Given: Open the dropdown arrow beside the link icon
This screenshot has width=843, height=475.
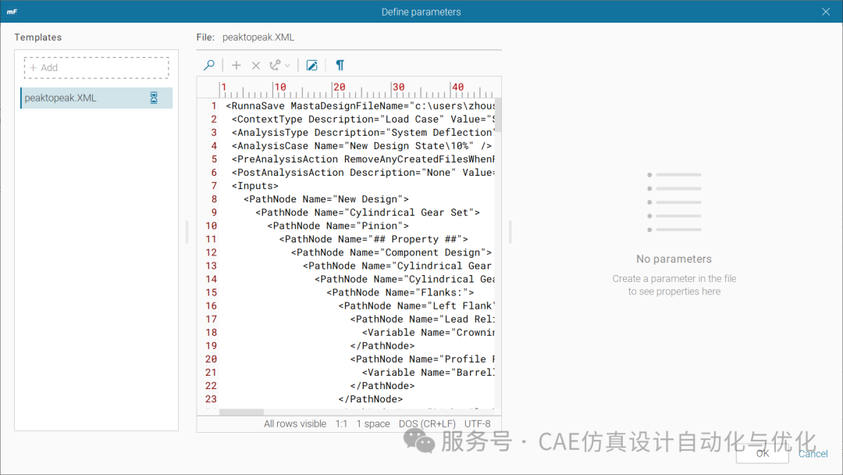Looking at the screenshot, I should point(287,66).
